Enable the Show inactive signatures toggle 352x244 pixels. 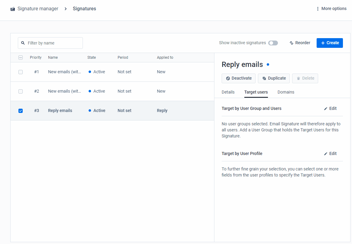tap(272, 43)
